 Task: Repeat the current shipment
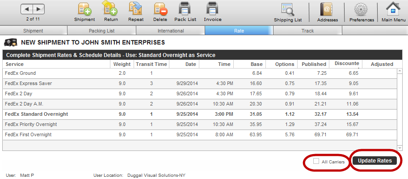136,12
